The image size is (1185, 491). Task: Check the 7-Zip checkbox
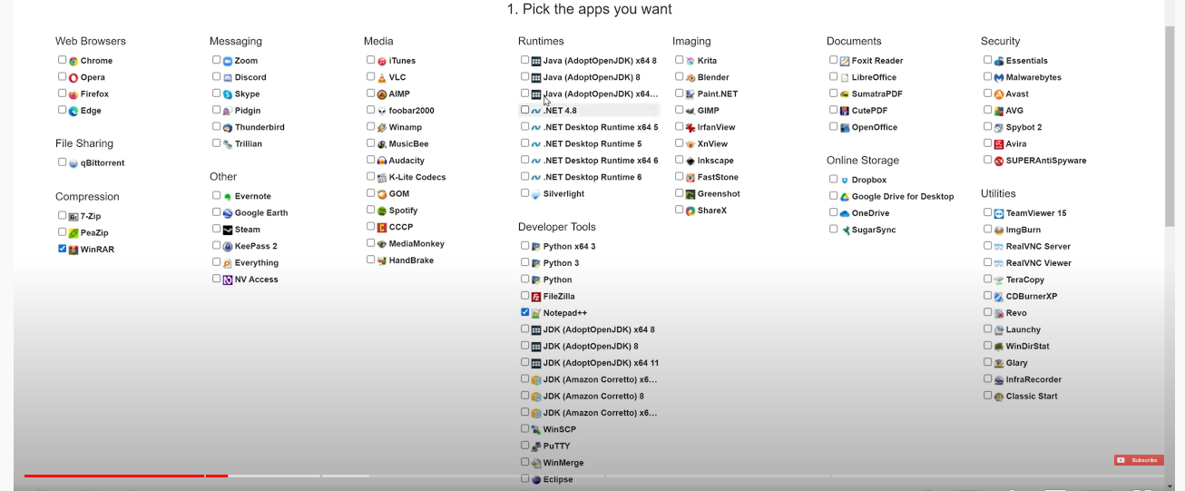coord(62,215)
